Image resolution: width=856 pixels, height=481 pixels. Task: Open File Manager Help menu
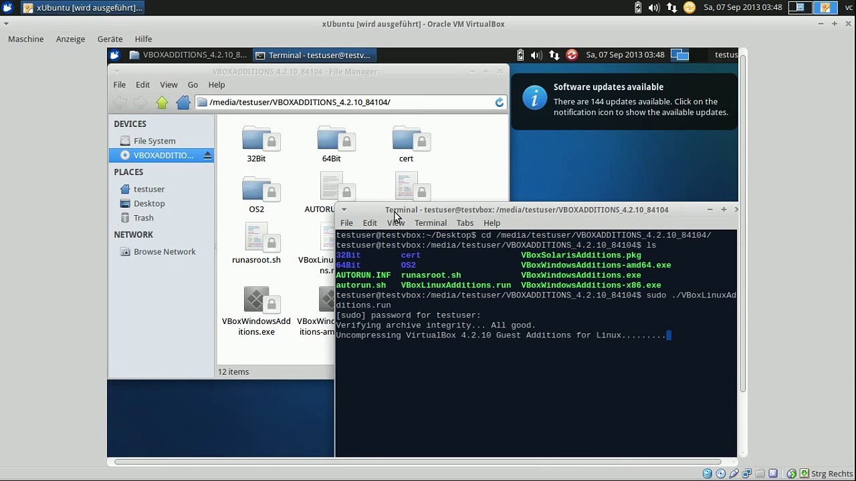pos(217,85)
